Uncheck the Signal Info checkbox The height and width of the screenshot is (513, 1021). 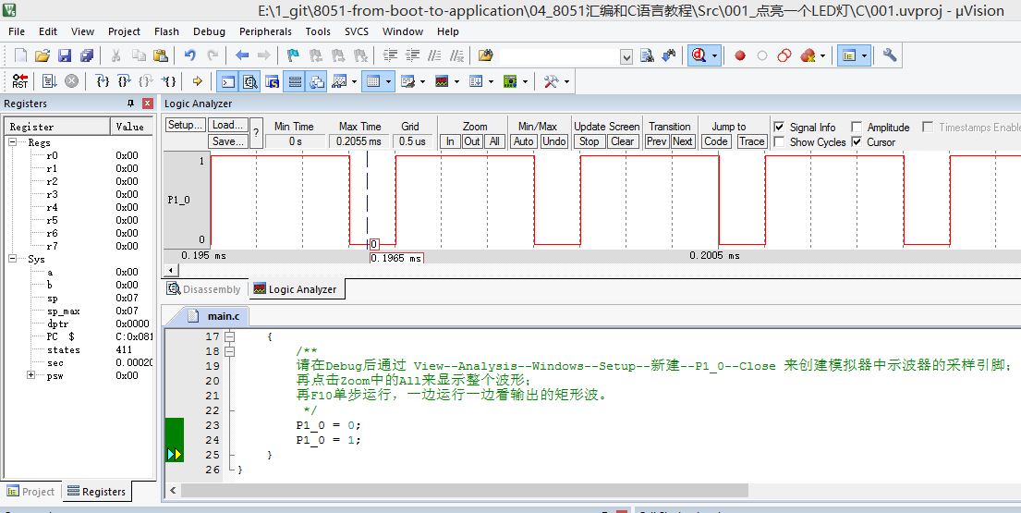(x=777, y=127)
